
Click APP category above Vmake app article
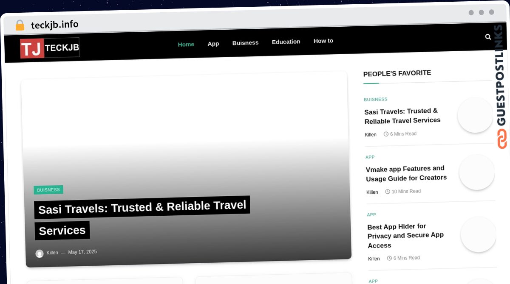coord(370,157)
